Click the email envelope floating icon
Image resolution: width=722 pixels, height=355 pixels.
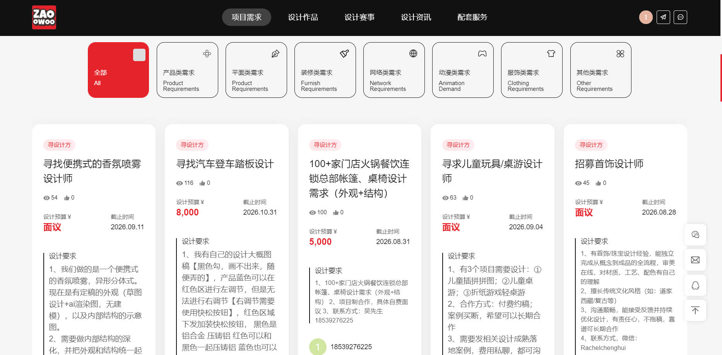[x=695, y=260]
